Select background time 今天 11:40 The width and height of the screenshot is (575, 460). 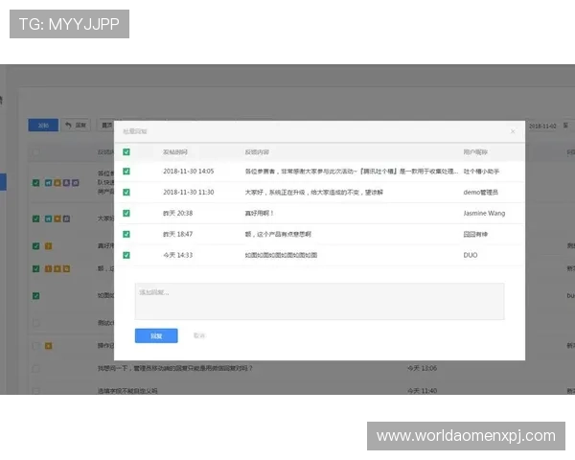[x=422, y=391]
